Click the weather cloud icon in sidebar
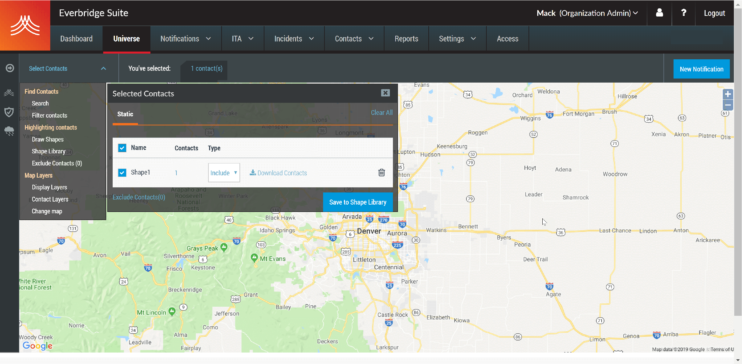 point(9,131)
